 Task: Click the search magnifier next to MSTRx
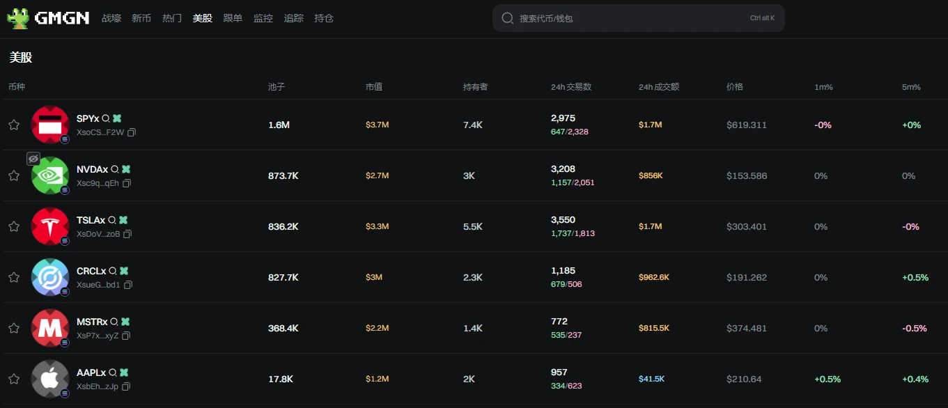pyautogui.click(x=114, y=322)
